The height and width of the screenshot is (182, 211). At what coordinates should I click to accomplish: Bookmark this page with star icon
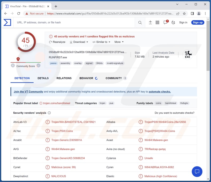184,13
